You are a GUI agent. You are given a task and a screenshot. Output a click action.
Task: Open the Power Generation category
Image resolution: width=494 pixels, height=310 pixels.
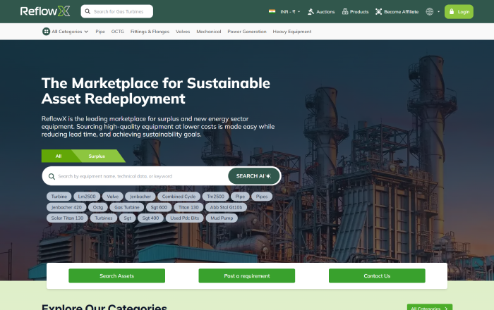coord(247,32)
